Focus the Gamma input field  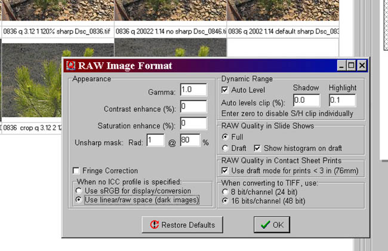pyautogui.click(x=193, y=90)
